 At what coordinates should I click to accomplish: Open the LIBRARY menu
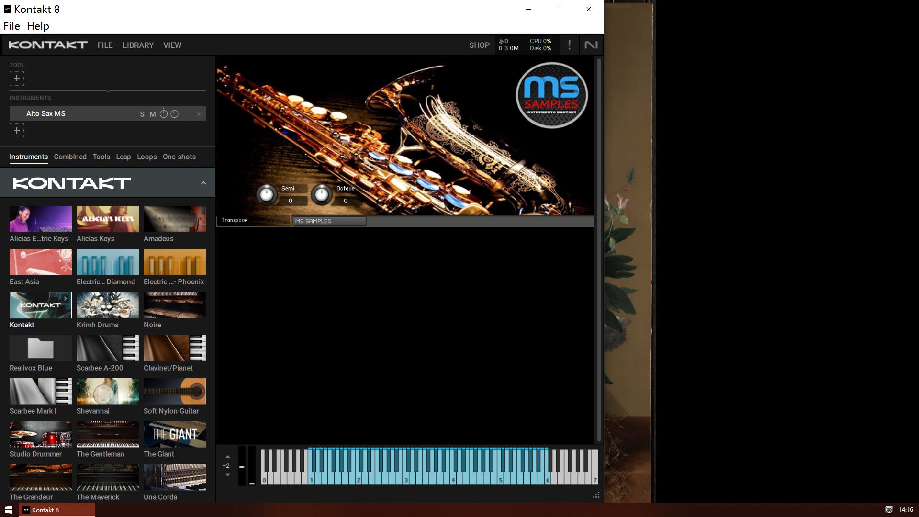point(138,45)
